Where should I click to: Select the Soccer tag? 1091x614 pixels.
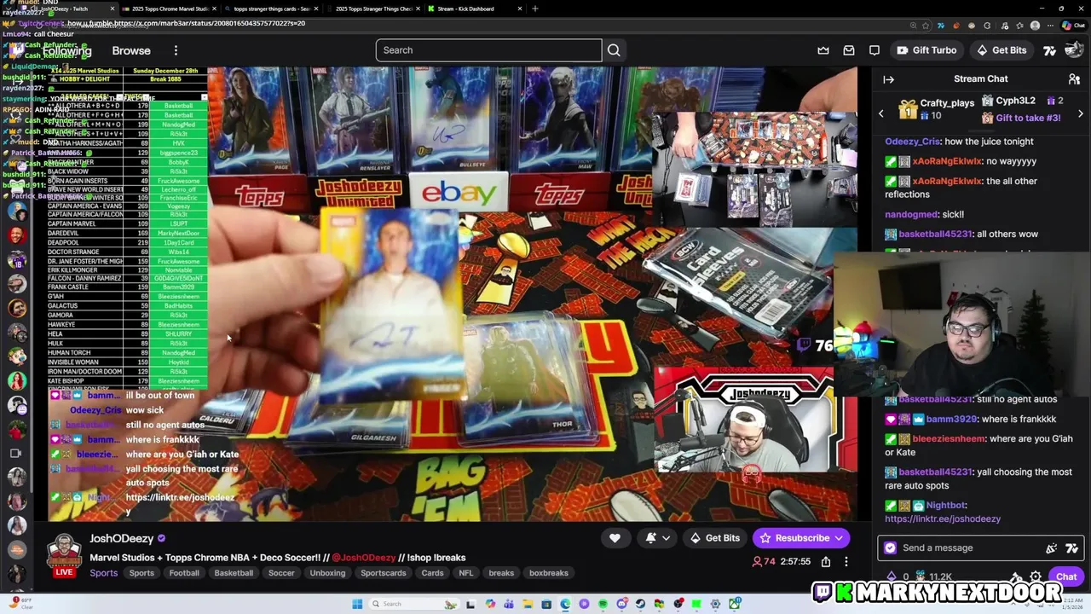pyautogui.click(x=281, y=573)
